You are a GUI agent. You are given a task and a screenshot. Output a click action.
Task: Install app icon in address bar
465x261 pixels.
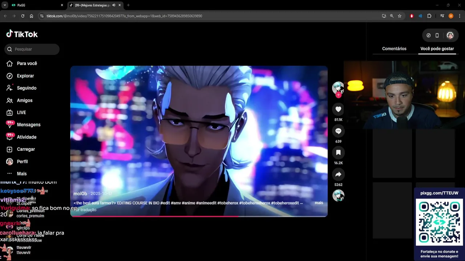(384, 16)
